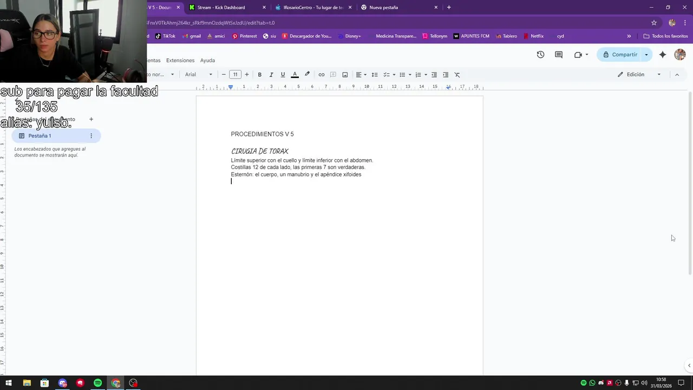Increase font size with plus button

tap(247, 75)
